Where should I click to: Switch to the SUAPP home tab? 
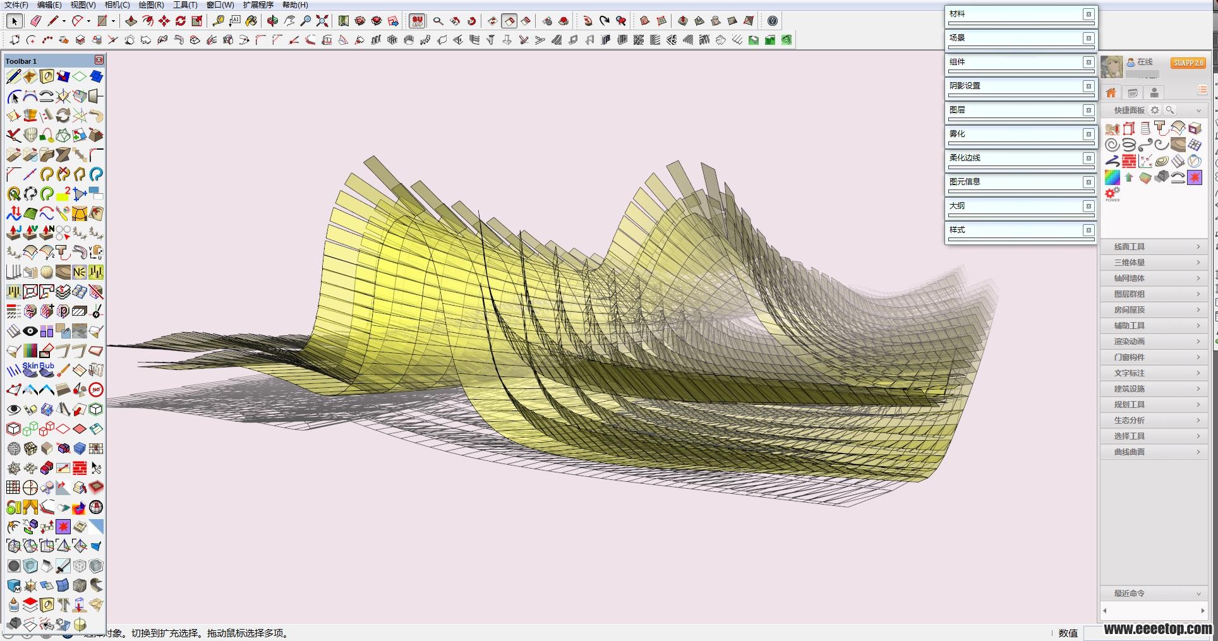pos(1111,93)
